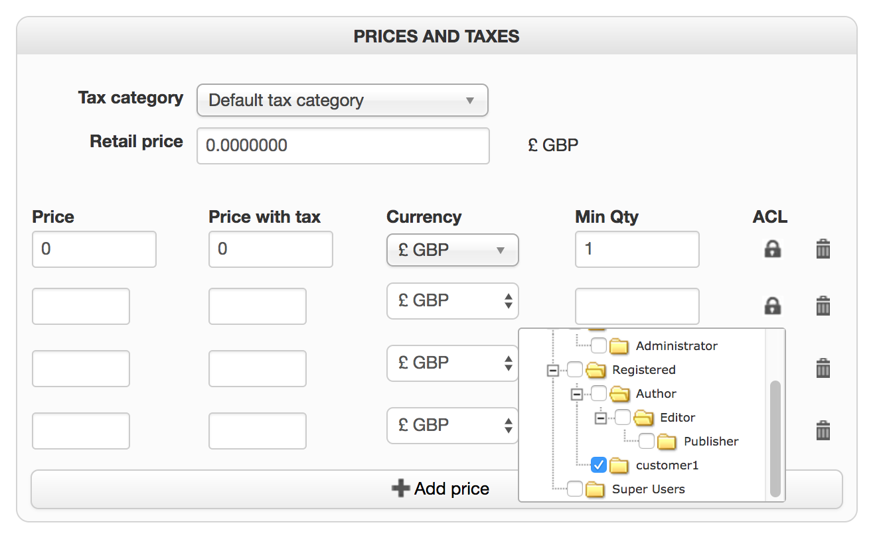Screen dimensions: 879x545
Task: Click trash icon on fourth price row
Action: point(823,430)
